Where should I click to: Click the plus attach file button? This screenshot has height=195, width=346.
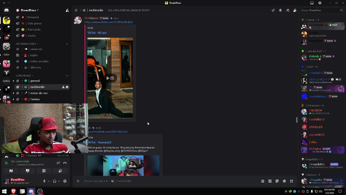[78, 181]
